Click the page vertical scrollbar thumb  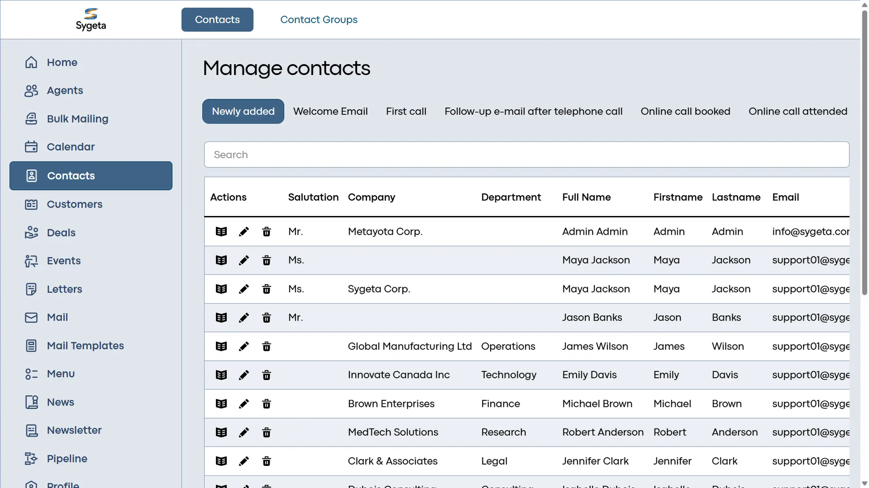click(x=865, y=152)
